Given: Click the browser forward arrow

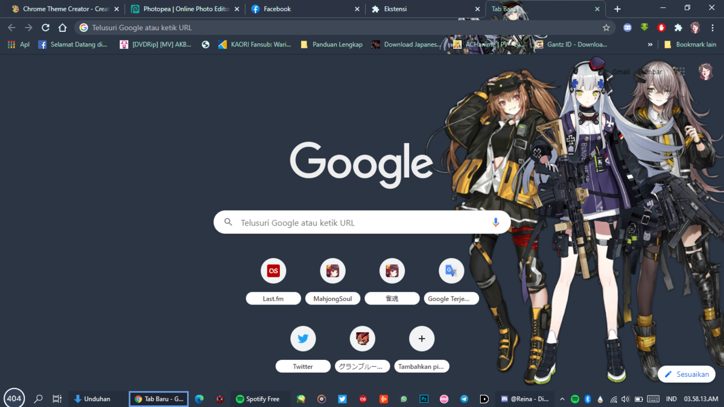Looking at the screenshot, I should 28,28.
